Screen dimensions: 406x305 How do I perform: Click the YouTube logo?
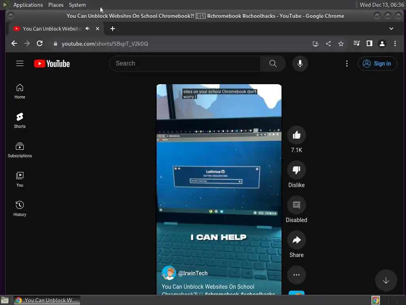(x=52, y=64)
